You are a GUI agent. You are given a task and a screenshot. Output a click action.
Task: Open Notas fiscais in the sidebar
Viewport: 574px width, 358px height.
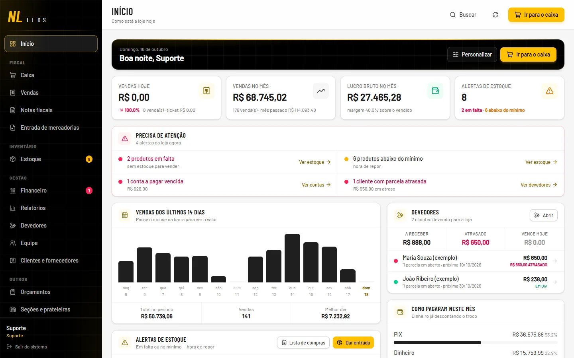pyautogui.click(x=51, y=110)
